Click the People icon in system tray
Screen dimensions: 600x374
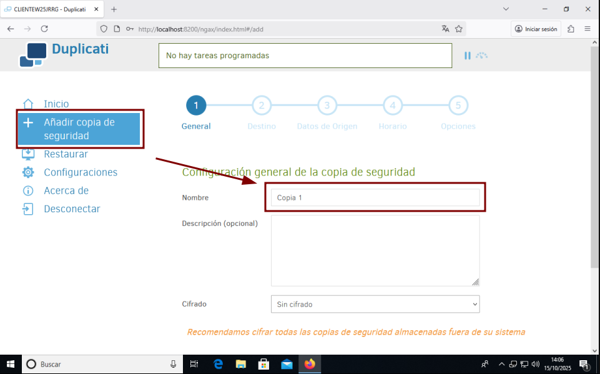pos(485,364)
